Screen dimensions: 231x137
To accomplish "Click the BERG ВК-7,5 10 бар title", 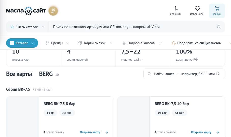I will coord(172,104).
